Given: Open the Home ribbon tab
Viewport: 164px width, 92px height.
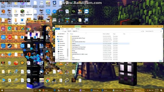Looking at the screenshot, I should point(62,29).
